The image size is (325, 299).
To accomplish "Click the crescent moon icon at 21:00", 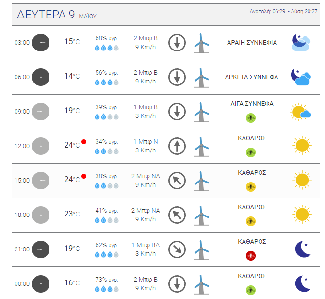I will [x=303, y=249].
